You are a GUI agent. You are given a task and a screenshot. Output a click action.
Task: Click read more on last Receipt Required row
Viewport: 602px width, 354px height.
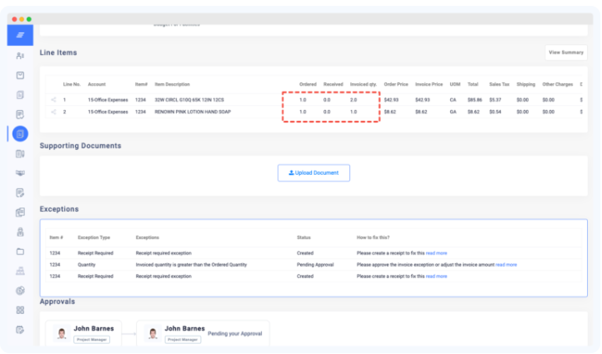pos(436,276)
